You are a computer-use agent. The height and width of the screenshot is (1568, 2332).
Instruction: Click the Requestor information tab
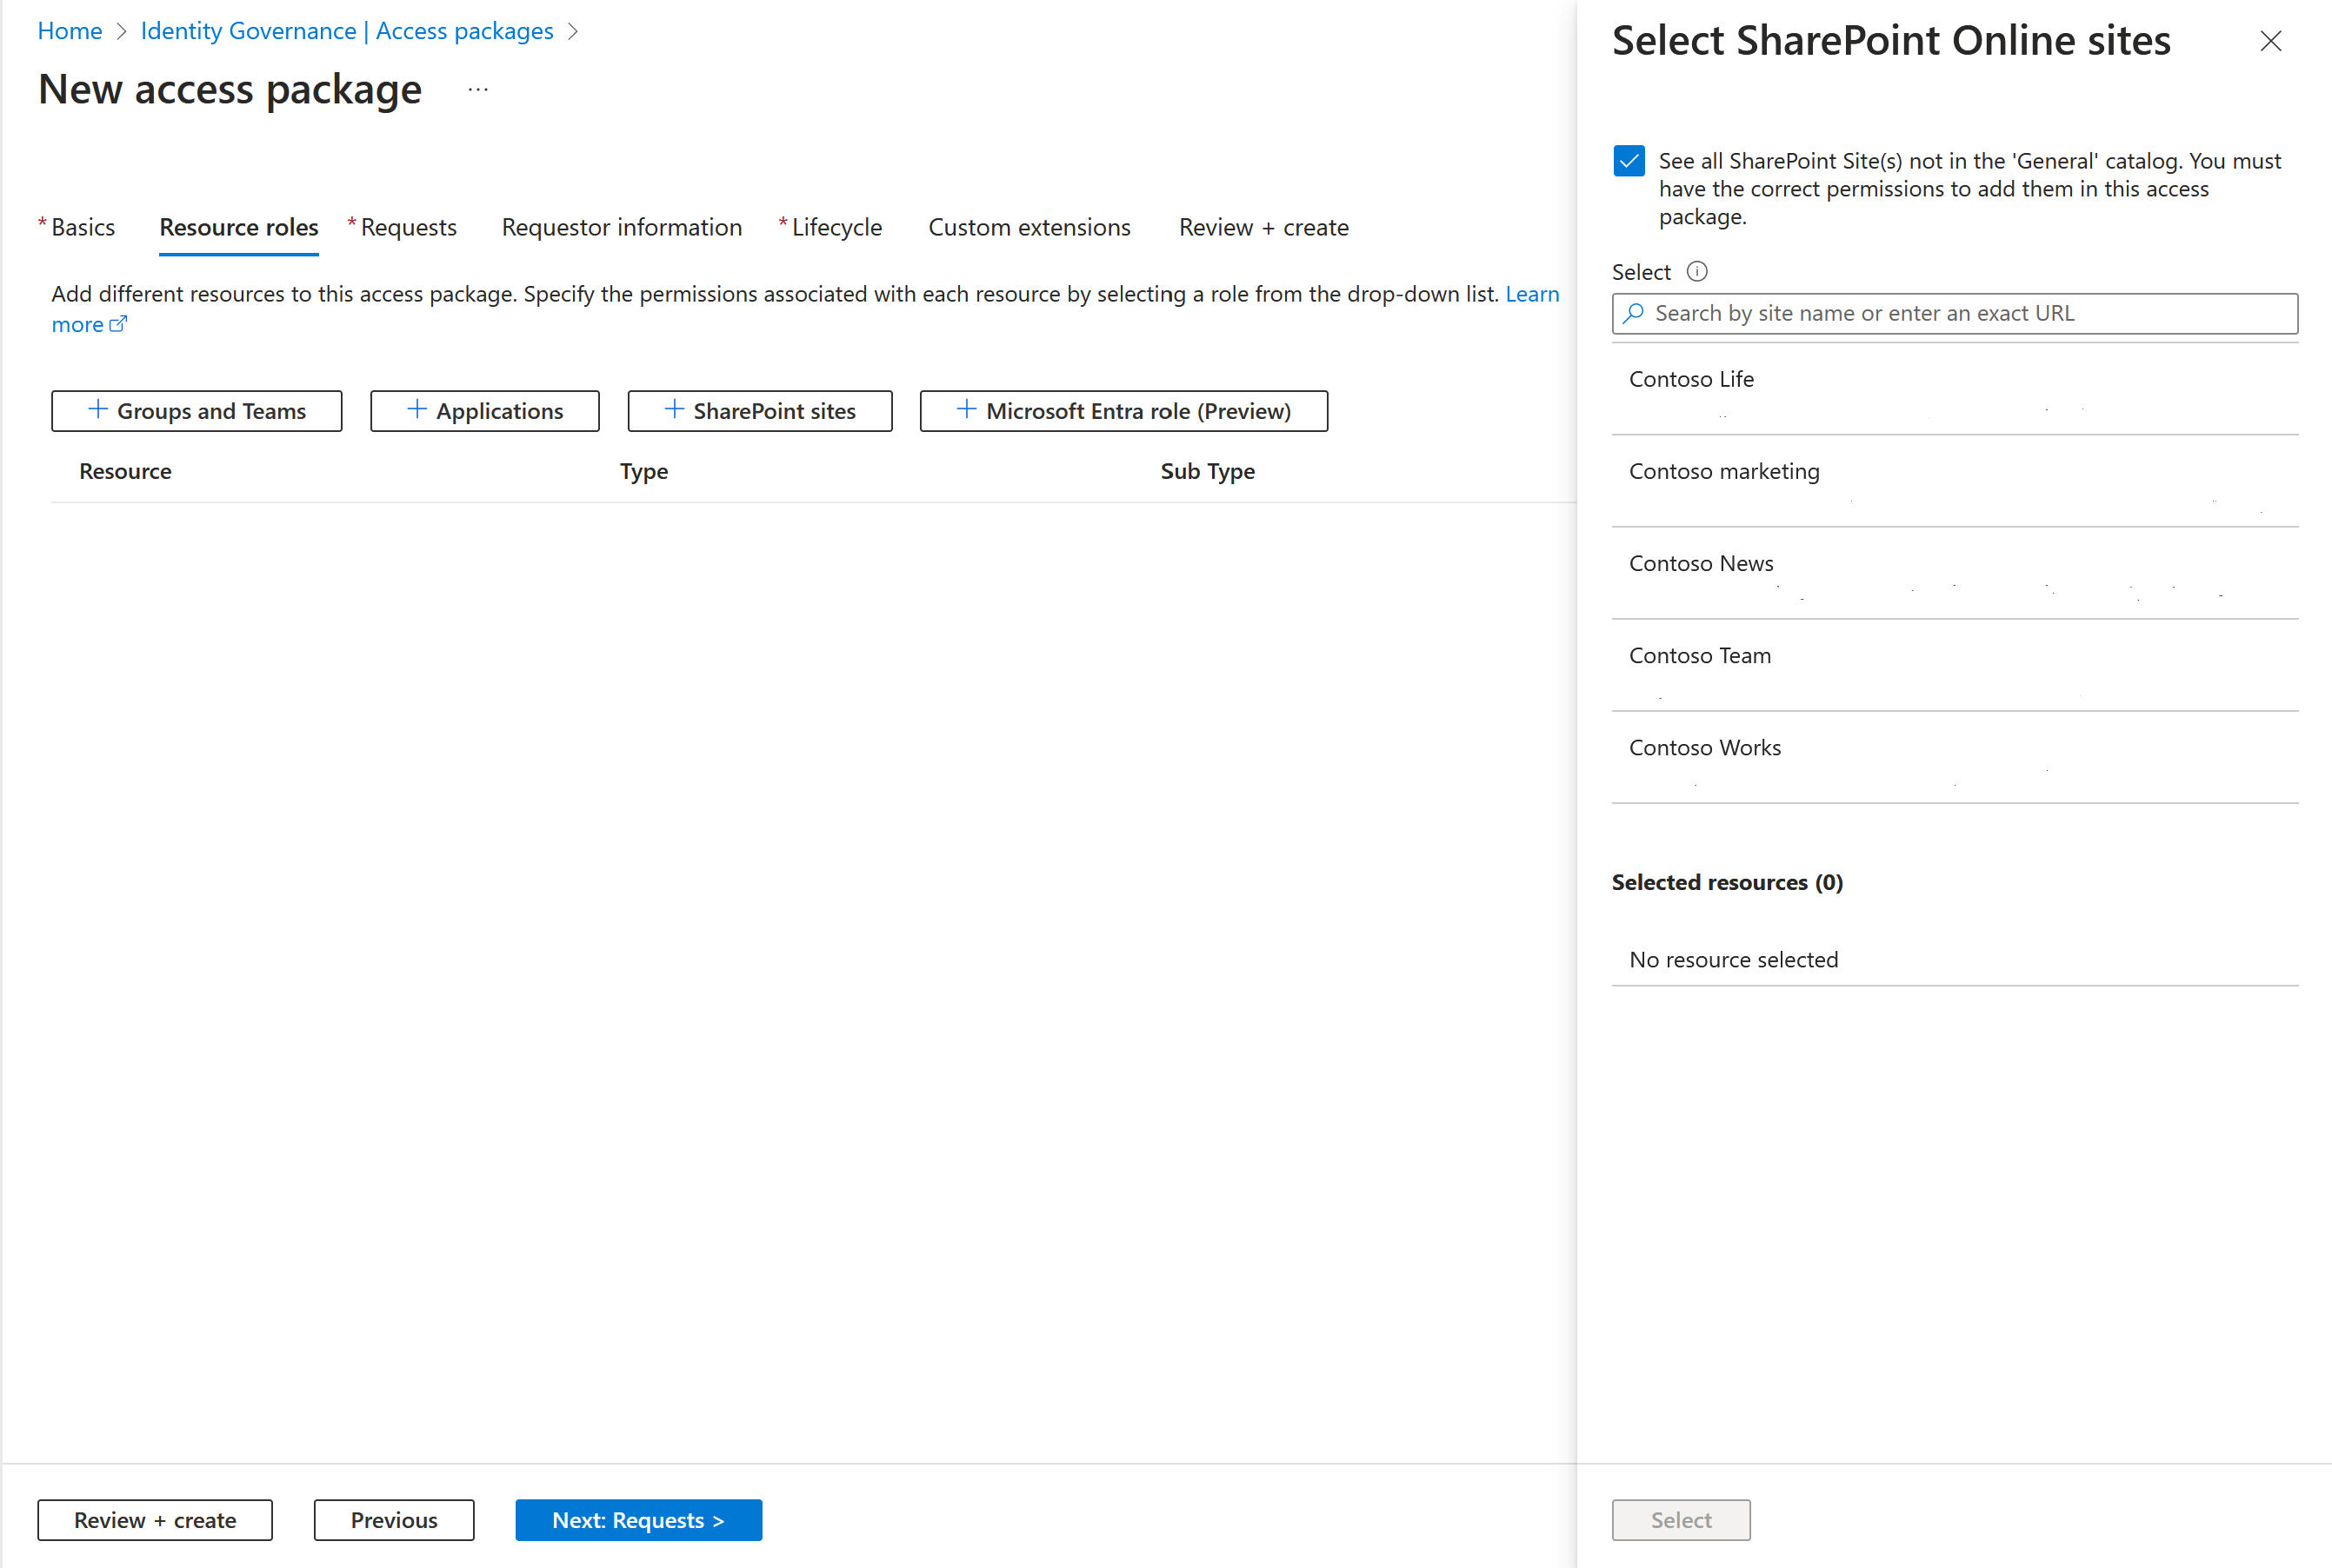coord(620,228)
